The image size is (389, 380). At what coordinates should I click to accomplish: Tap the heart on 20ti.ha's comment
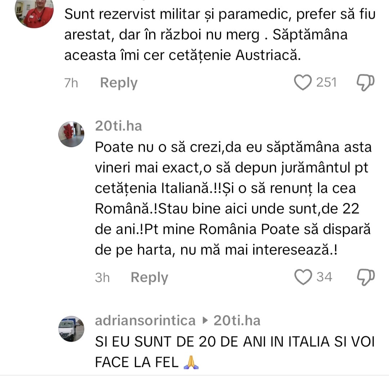303,277
